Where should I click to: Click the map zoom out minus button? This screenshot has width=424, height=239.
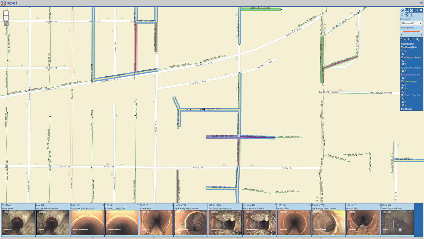click(x=6, y=18)
